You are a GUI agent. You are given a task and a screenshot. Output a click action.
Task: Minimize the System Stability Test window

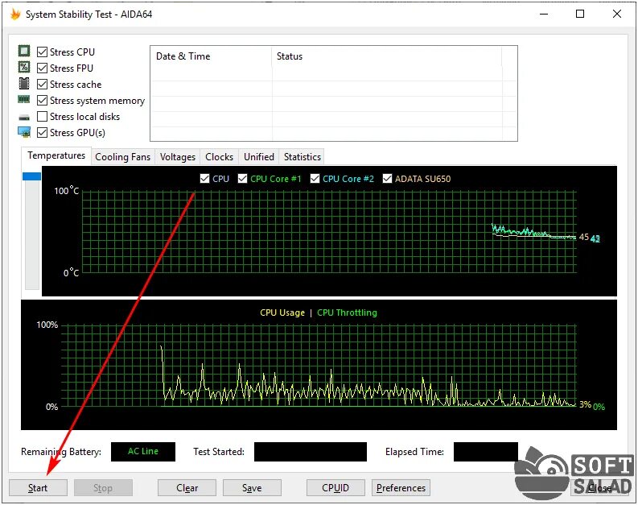tap(544, 14)
